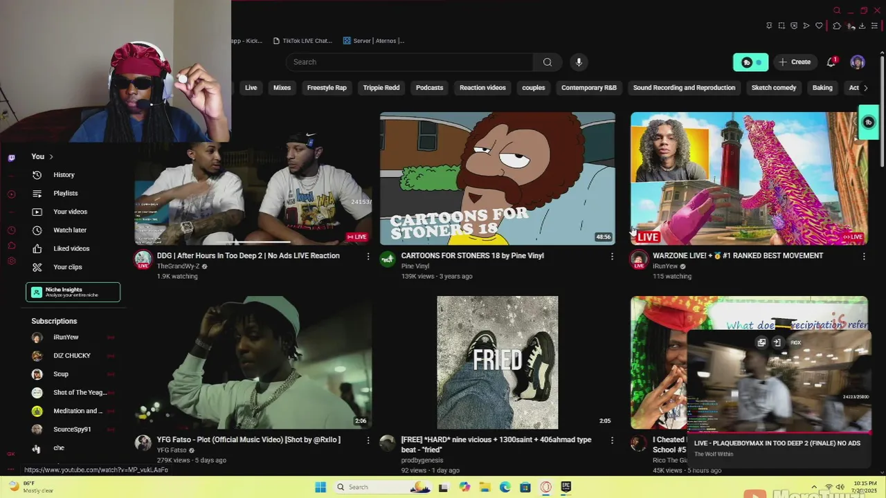
Task: Open History icon in the You section
Action: click(x=37, y=175)
